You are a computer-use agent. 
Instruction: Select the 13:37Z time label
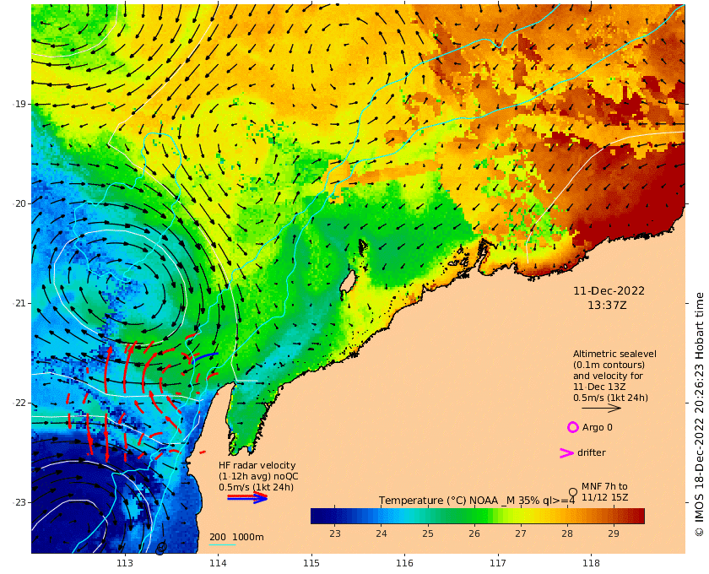tap(607, 306)
